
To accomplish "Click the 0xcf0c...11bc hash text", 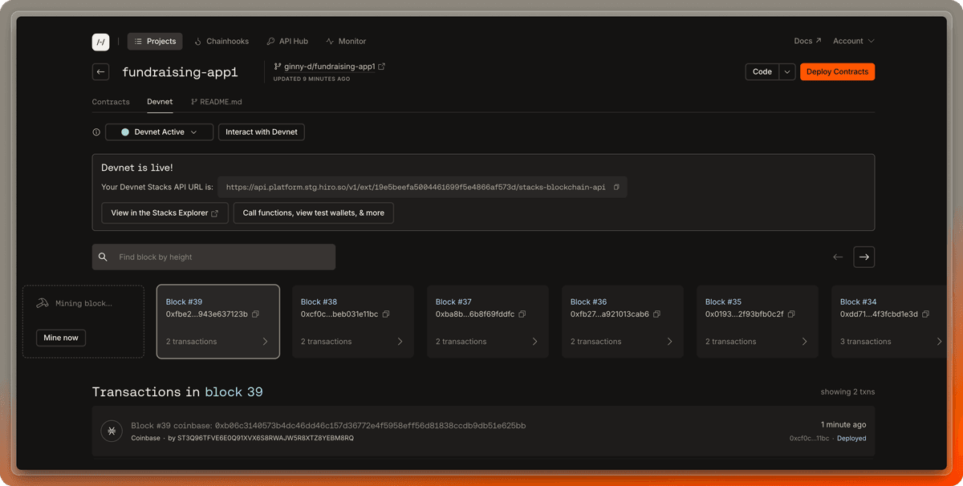I will tap(809, 439).
